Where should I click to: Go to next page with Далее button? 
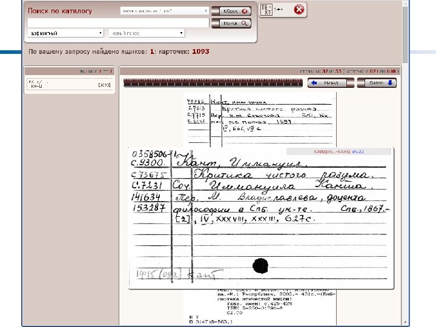point(377,83)
